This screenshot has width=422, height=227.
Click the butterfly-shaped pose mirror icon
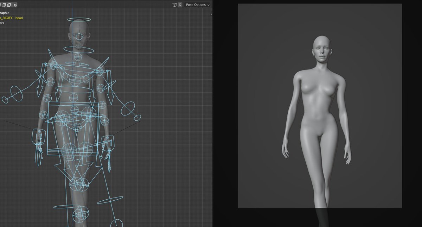point(174,5)
